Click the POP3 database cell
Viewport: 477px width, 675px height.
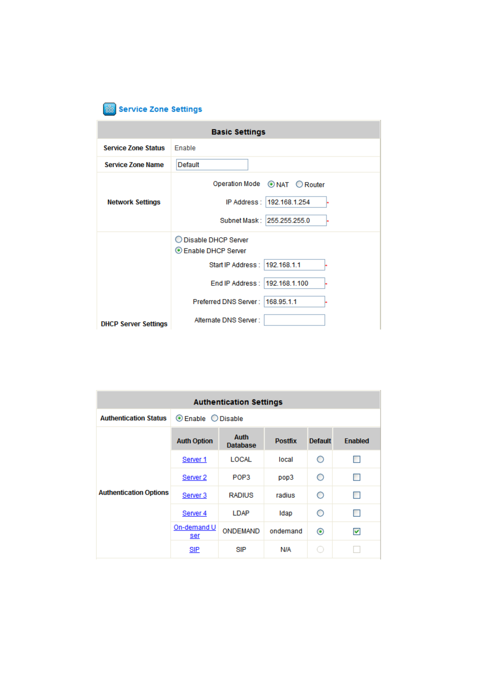[x=241, y=477]
